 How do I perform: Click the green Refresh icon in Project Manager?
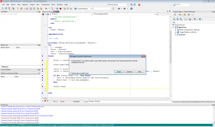tap(174, 19)
